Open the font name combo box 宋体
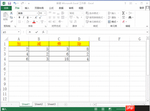The width and height of the screenshot is (150, 111). point(28,13)
